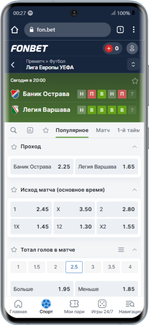Open the Игры 24/7 dice icon
Viewport: 149px width, 325px height.
[102, 304]
